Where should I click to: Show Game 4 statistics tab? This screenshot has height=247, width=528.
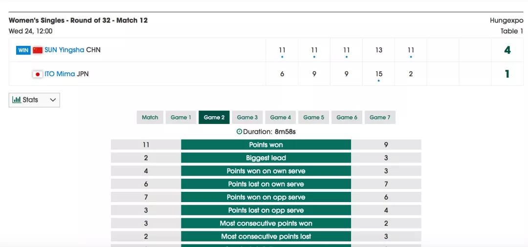[281, 117]
